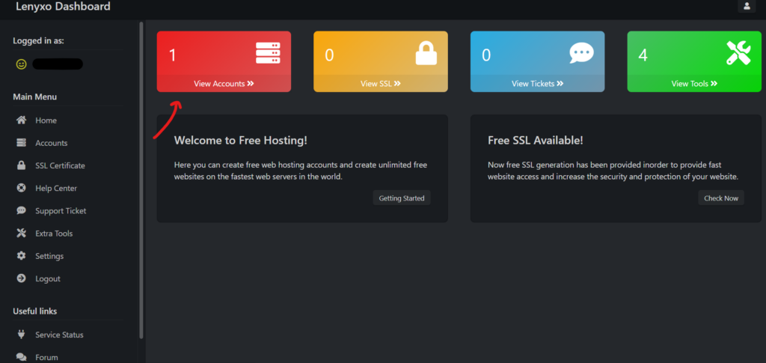Image resolution: width=766 pixels, height=363 pixels.
Task: Click the "Free SSL Available!" heading
Action: 536,140
